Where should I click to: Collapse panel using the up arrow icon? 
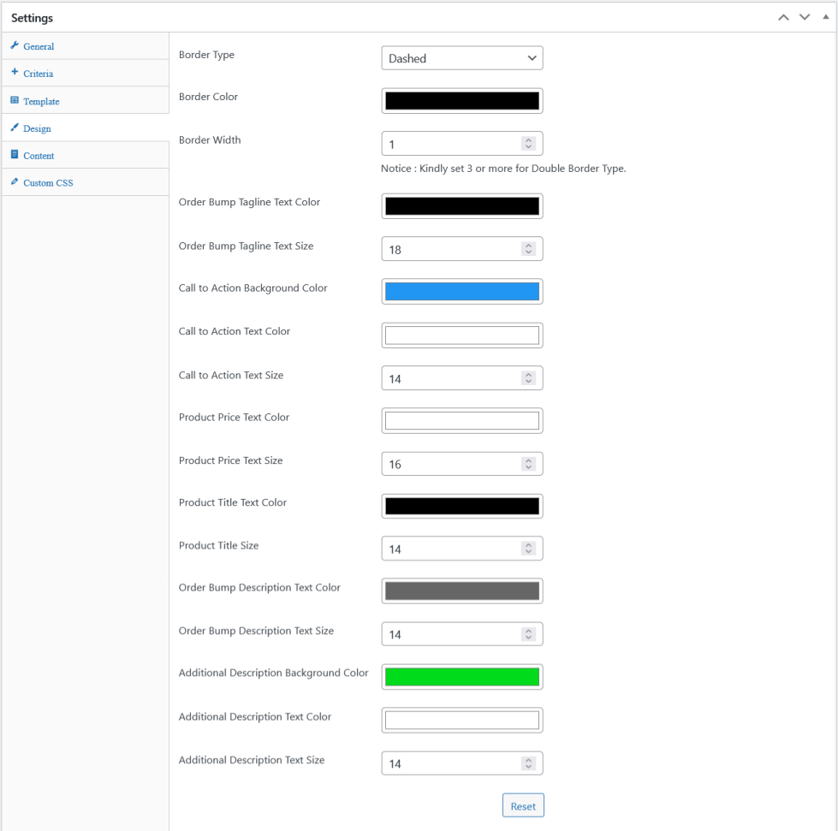(x=783, y=17)
